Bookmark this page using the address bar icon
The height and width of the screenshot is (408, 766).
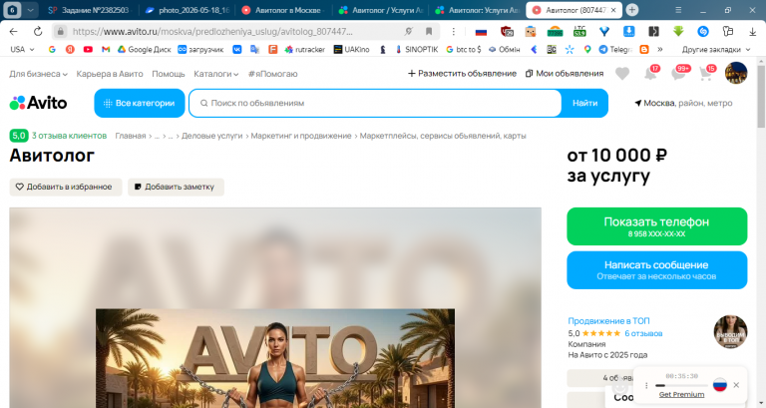coord(429,32)
